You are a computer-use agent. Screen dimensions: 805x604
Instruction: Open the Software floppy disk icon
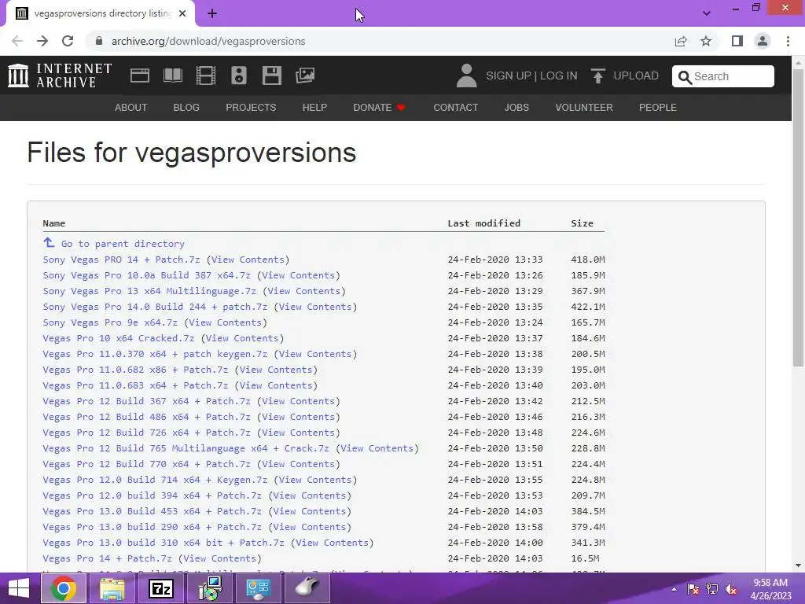click(271, 75)
